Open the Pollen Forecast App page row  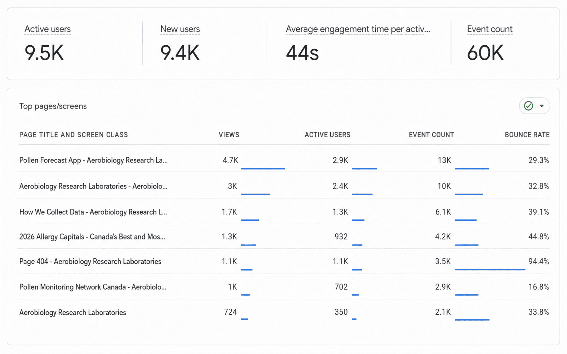pos(283,160)
